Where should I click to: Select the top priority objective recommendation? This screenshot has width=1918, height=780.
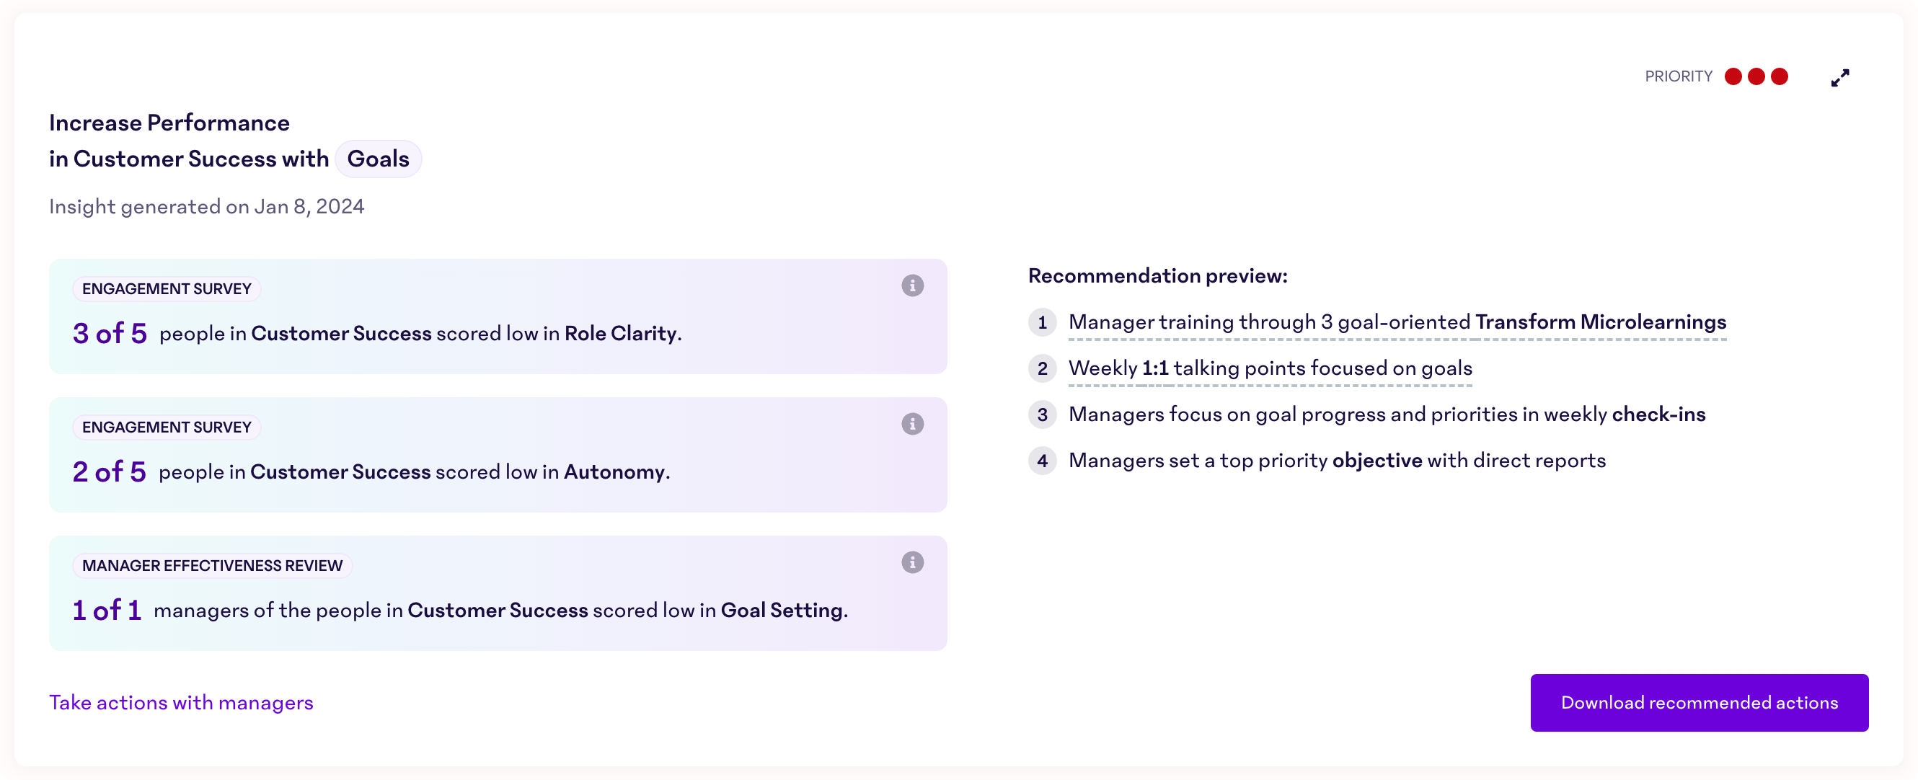[1337, 461]
